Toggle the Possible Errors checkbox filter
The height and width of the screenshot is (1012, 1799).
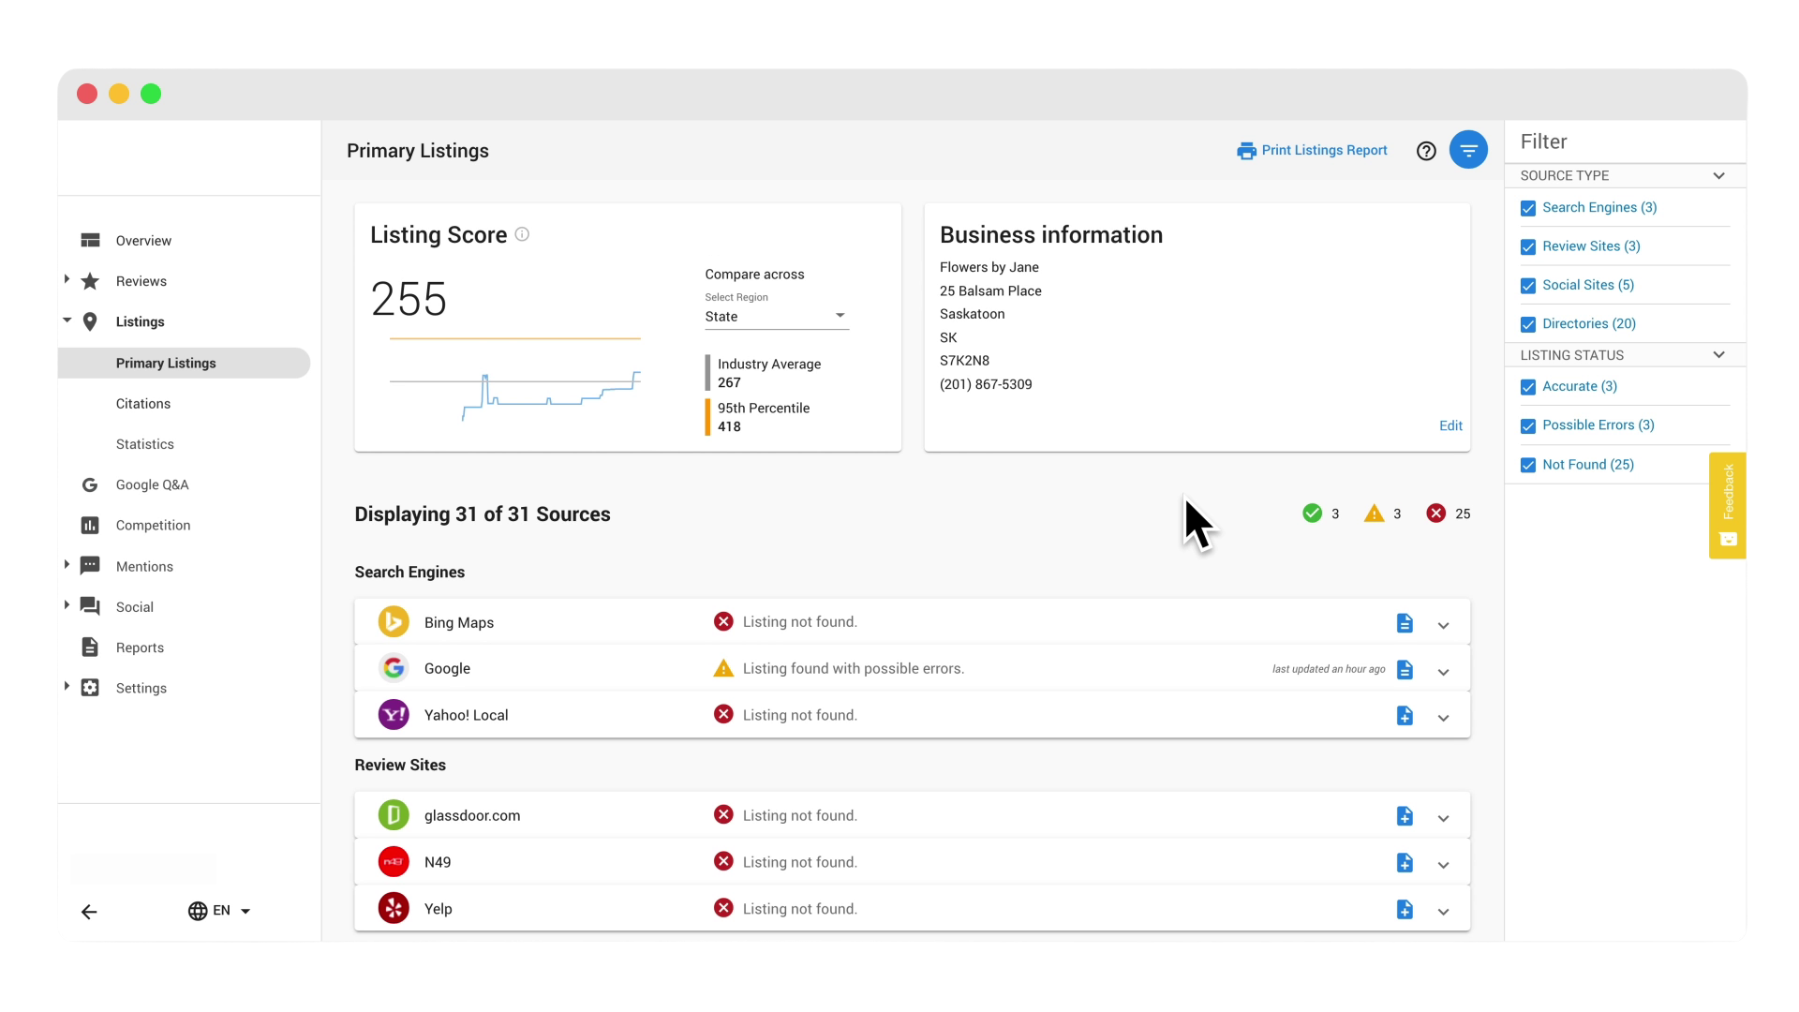1528,425
